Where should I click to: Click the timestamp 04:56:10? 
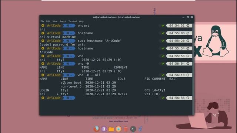(x=177, y=75)
